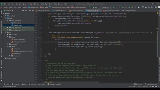Open the Terminal tool window
The image size is (160, 90).
[x=15, y=84]
